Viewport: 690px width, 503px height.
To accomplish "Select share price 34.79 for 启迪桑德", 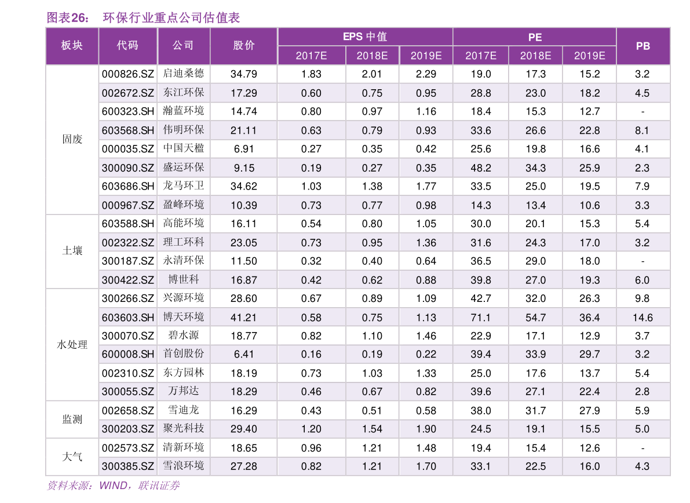I will pos(244,74).
